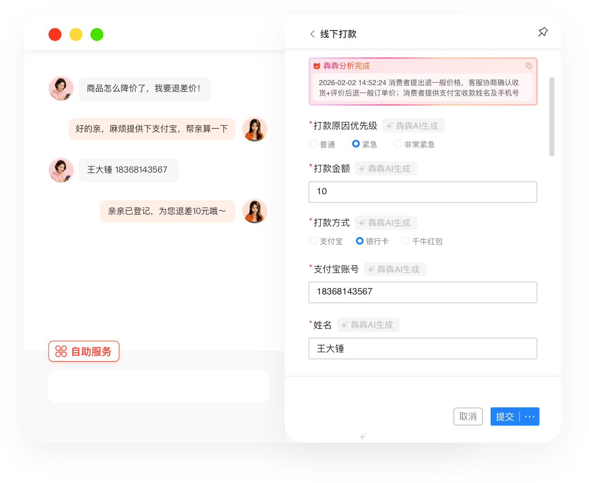Click the 打款金额 field containing 10
Viewport: 589px width, 483px height.
[x=423, y=192]
